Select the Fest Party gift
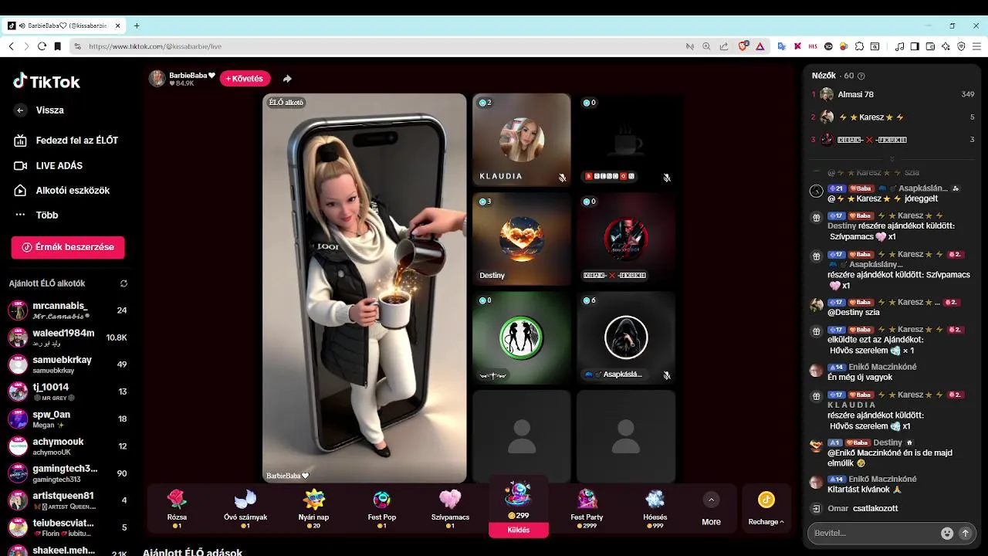Viewport: 988px width, 556px height. click(587, 508)
